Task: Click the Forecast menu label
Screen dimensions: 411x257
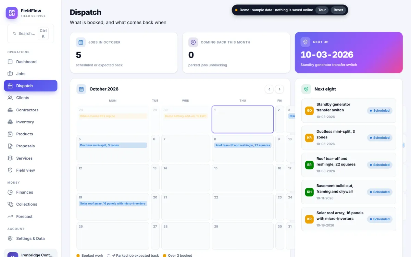Action: click(24, 217)
